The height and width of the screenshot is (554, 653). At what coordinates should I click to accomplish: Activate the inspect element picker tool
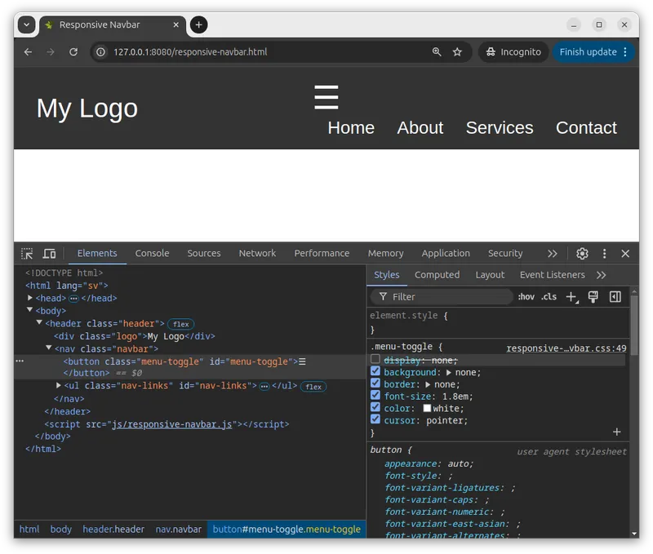point(27,254)
